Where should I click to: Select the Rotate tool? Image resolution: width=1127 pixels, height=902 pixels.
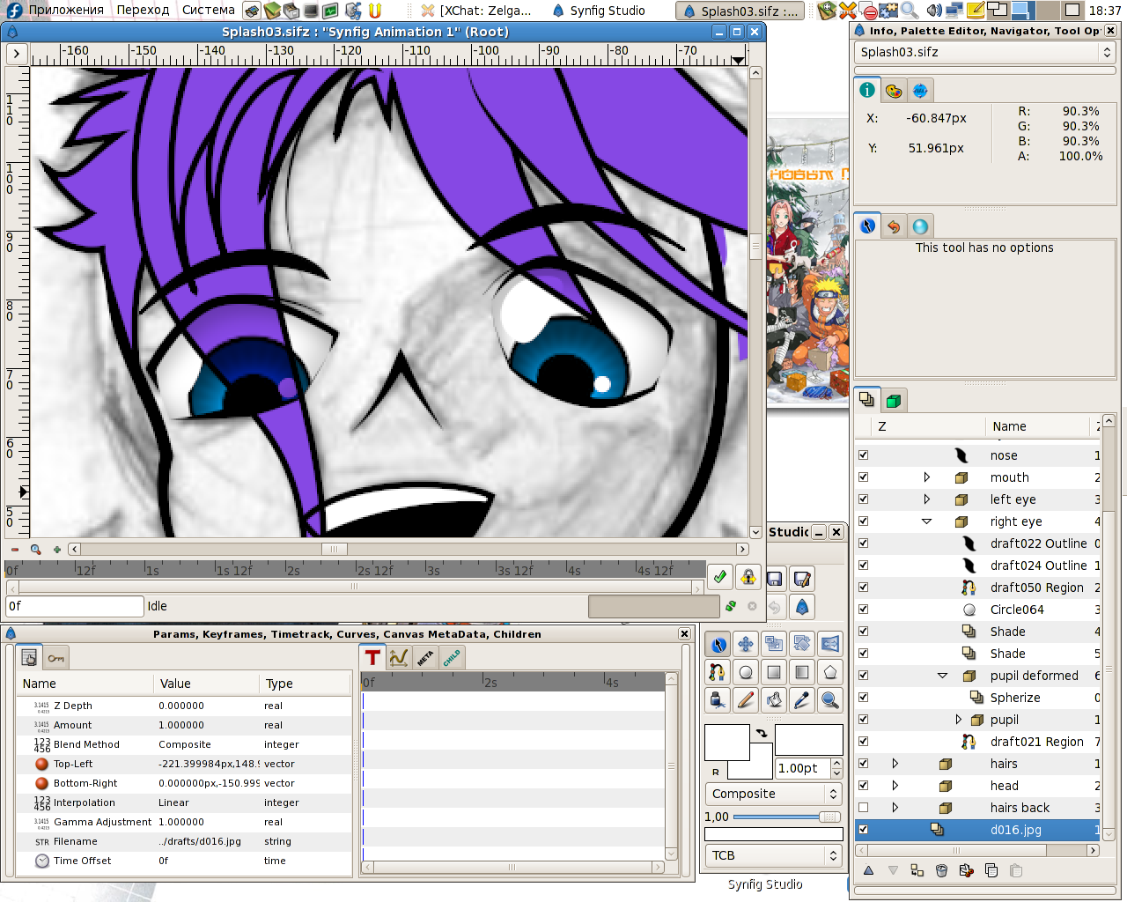tap(802, 644)
